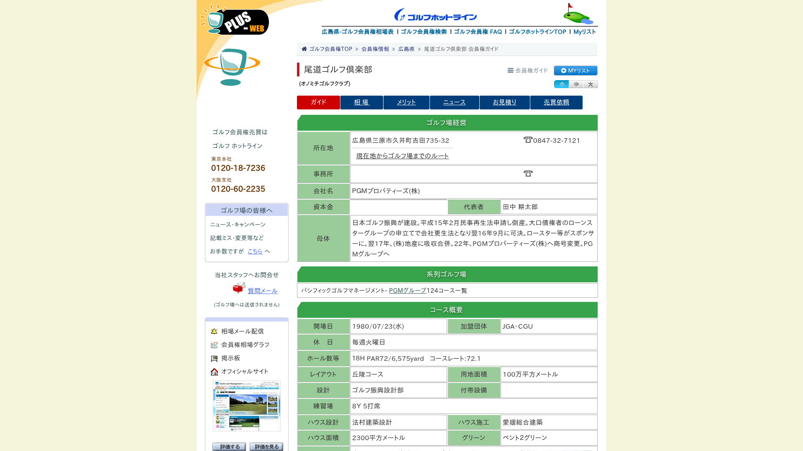Open ゴルフ会員権 FAQ link
This screenshot has height=451, width=803.
click(478, 32)
